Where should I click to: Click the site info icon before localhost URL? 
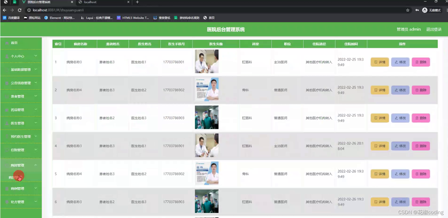tap(29, 10)
